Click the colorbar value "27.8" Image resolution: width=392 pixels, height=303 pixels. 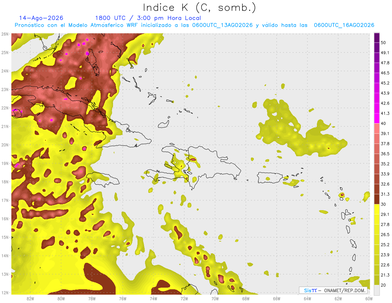385,225
